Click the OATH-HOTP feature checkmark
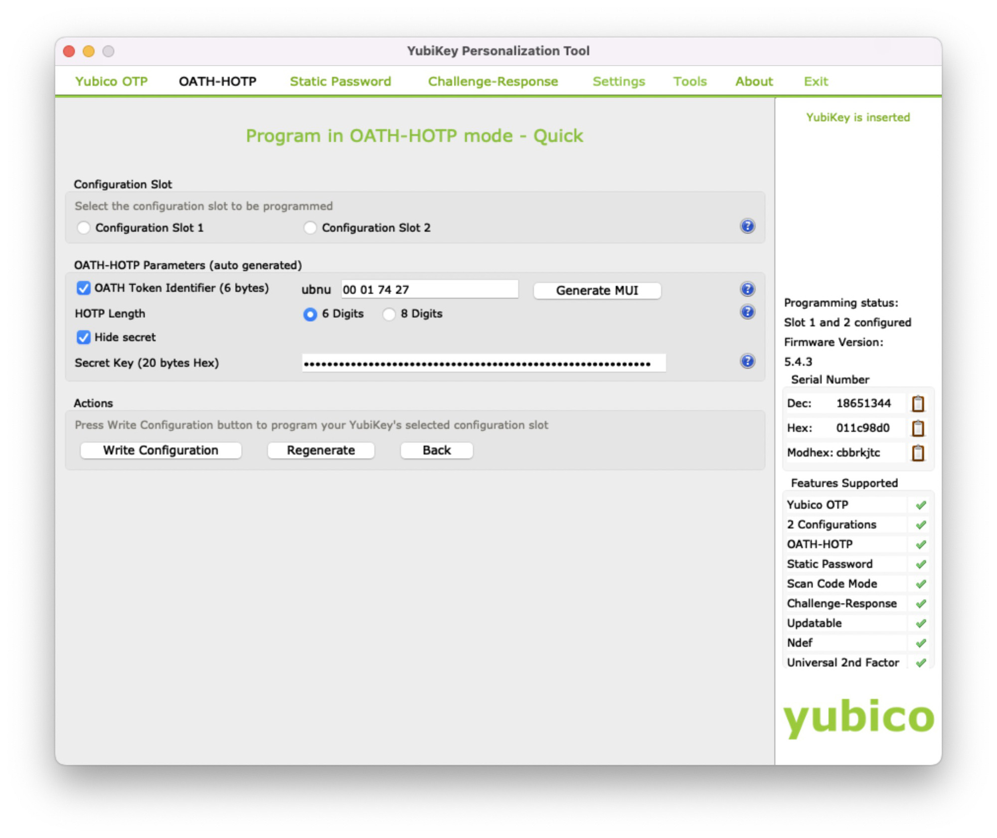This screenshot has height=838, width=997. coord(920,544)
